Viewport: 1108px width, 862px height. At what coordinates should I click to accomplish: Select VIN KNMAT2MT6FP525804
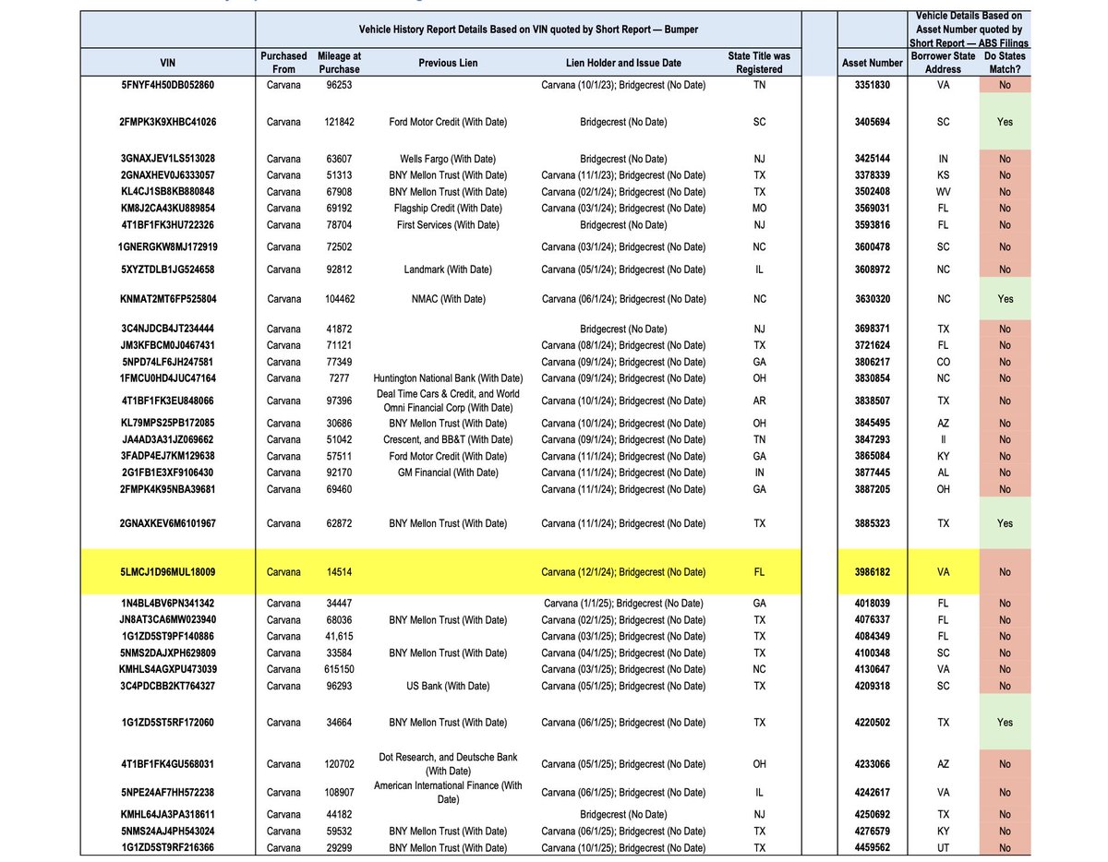[x=168, y=299]
